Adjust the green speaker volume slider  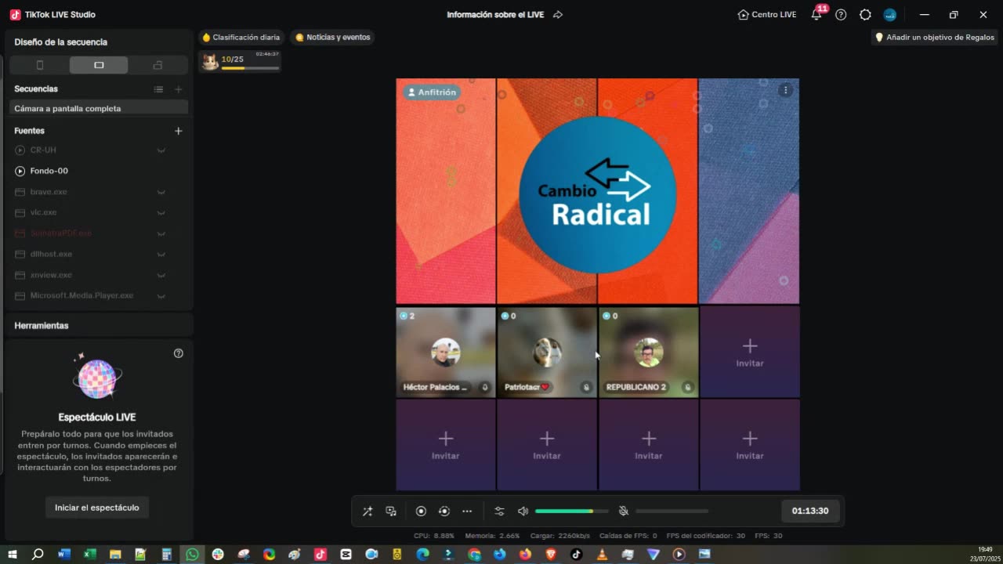tap(572, 512)
